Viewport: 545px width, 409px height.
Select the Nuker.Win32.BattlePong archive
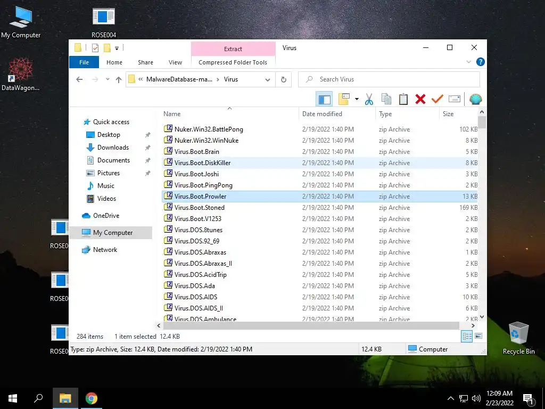pos(209,129)
